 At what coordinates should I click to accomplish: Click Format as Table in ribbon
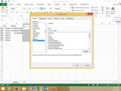(78, 10)
